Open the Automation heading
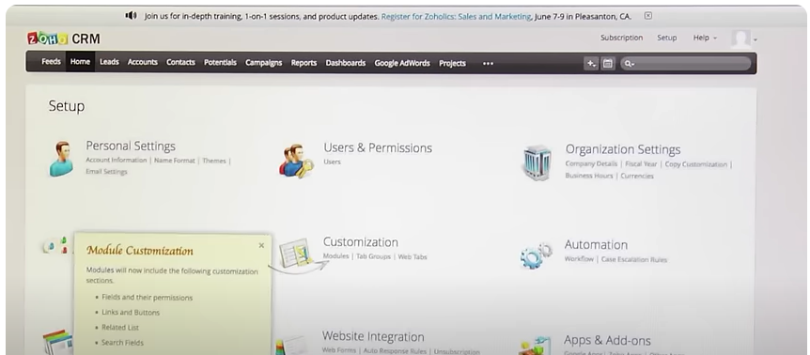Screen dimensions: 810x355 596,245
